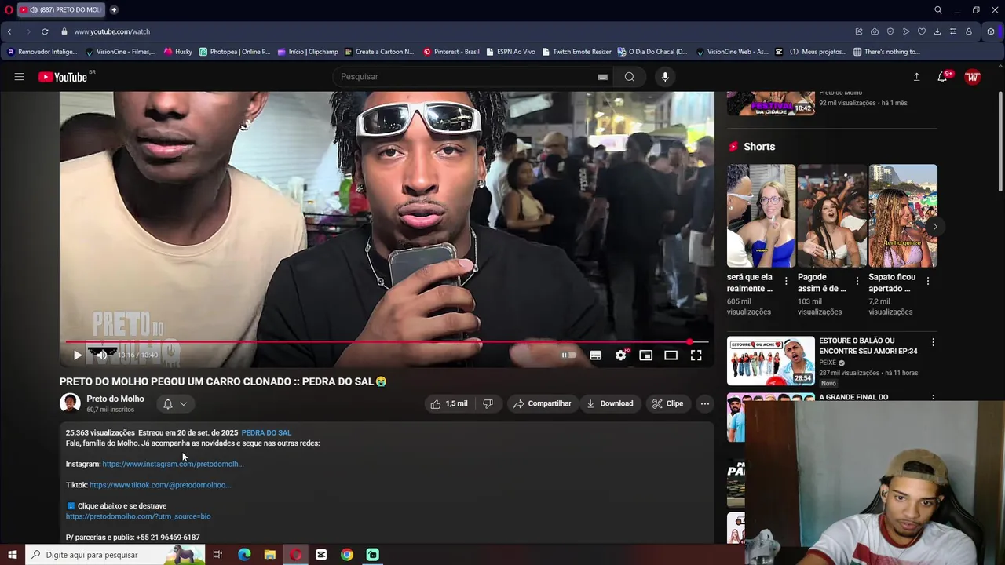
Task: Open browser downloads icon
Action: 937,31
